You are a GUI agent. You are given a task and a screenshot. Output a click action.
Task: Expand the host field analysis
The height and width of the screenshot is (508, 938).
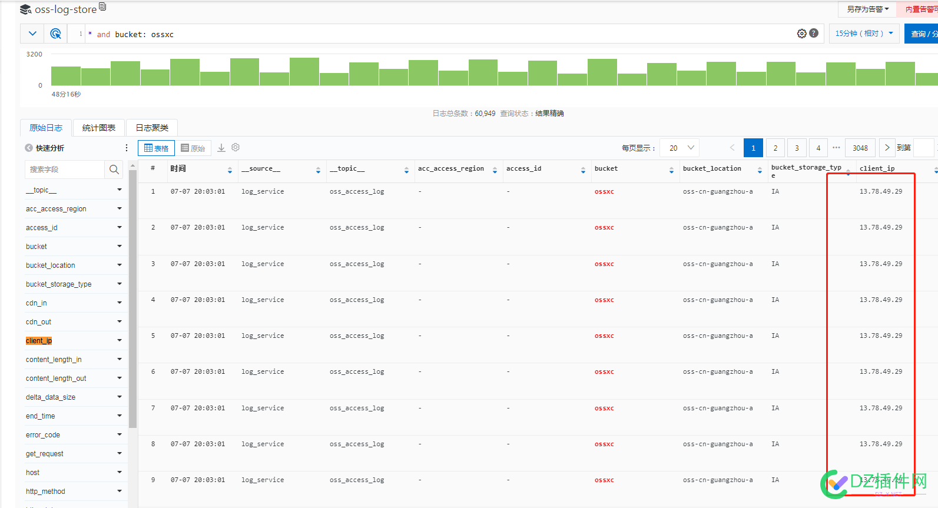(x=120, y=472)
